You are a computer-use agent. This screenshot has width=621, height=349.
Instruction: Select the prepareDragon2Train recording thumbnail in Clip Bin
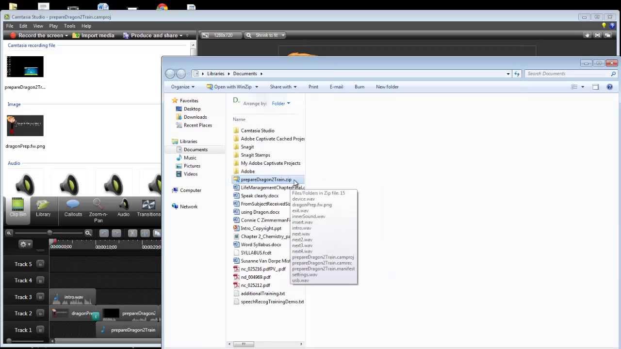25,67
